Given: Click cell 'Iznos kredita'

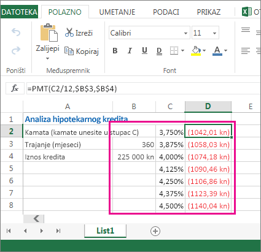Looking at the screenshot, I should click(68, 156).
